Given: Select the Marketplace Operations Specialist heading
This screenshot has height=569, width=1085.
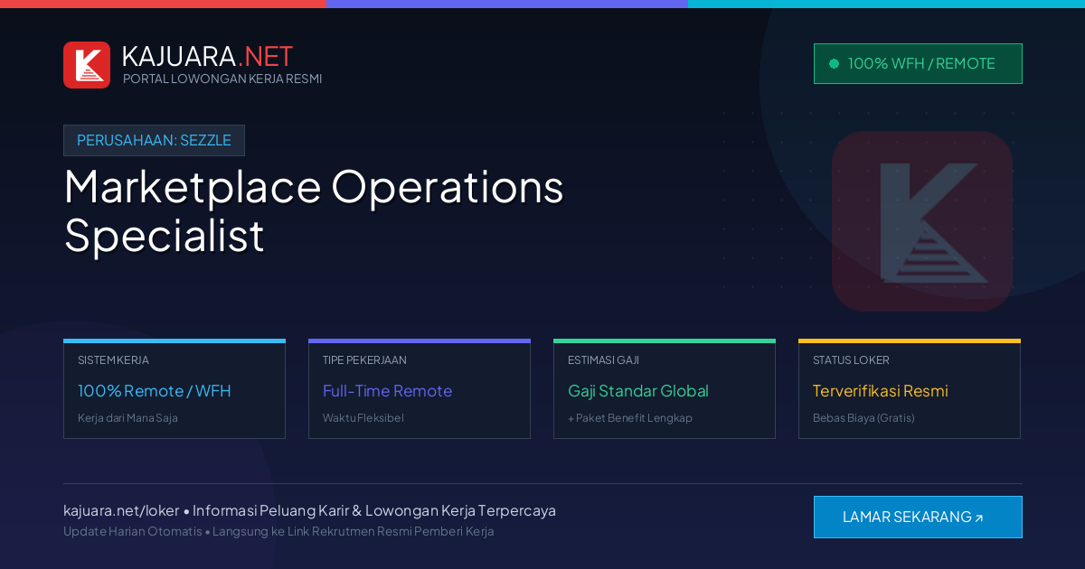Looking at the screenshot, I should (x=314, y=210).
